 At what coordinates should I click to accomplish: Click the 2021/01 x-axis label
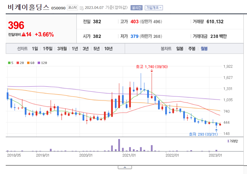(129, 155)
